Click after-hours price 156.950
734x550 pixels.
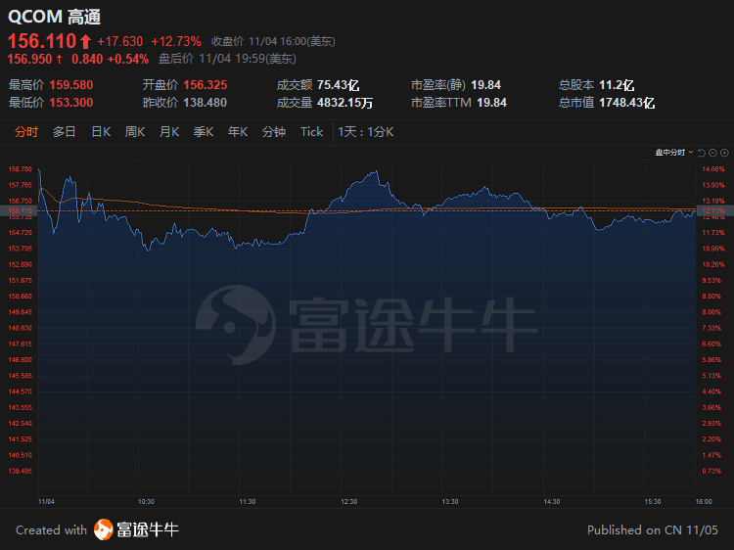pos(30,59)
